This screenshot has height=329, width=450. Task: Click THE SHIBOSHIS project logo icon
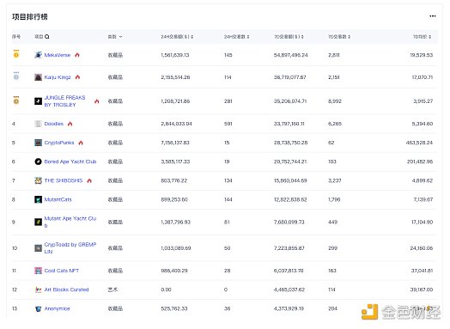(38, 180)
